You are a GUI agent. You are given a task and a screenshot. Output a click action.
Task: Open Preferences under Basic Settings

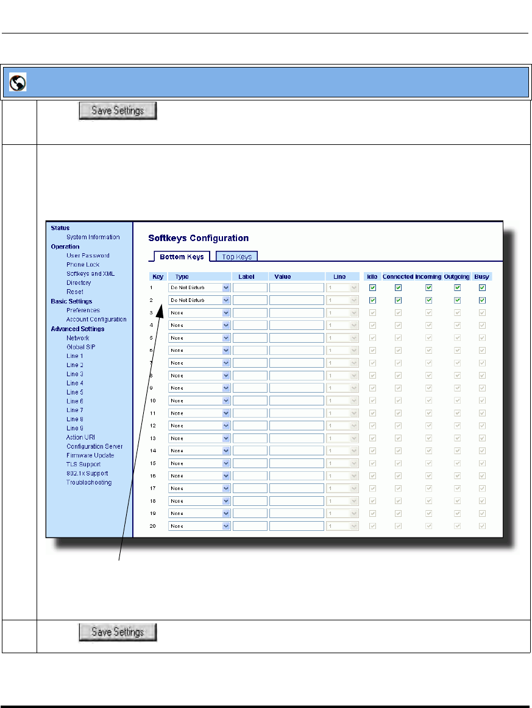(x=83, y=310)
